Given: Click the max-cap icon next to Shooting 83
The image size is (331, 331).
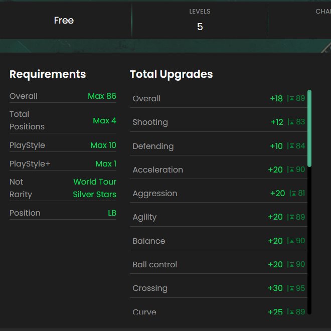Looking at the screenshot, I should (x=292, y=122).
